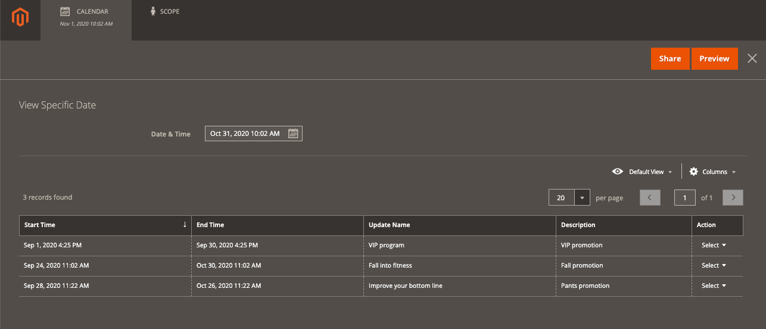Click the Columns gear icon
The width and height of the screenshot is (766, 329).
point(693,172)
